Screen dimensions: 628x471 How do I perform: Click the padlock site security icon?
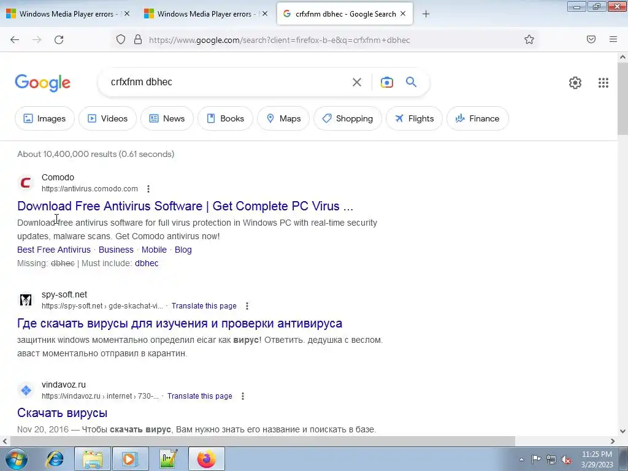click(x=138, y=39)
